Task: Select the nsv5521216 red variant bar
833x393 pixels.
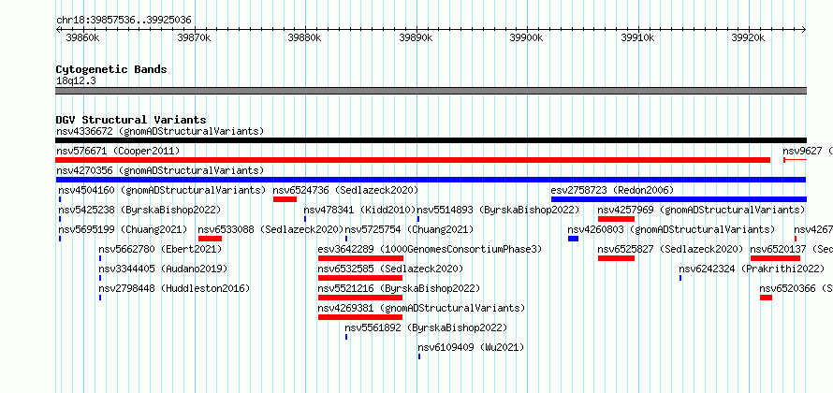Action: 360,298
